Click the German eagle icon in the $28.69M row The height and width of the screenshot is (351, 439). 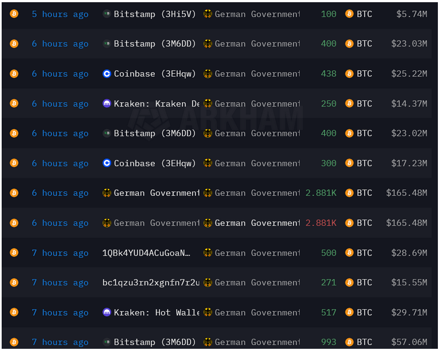[208, 253]
